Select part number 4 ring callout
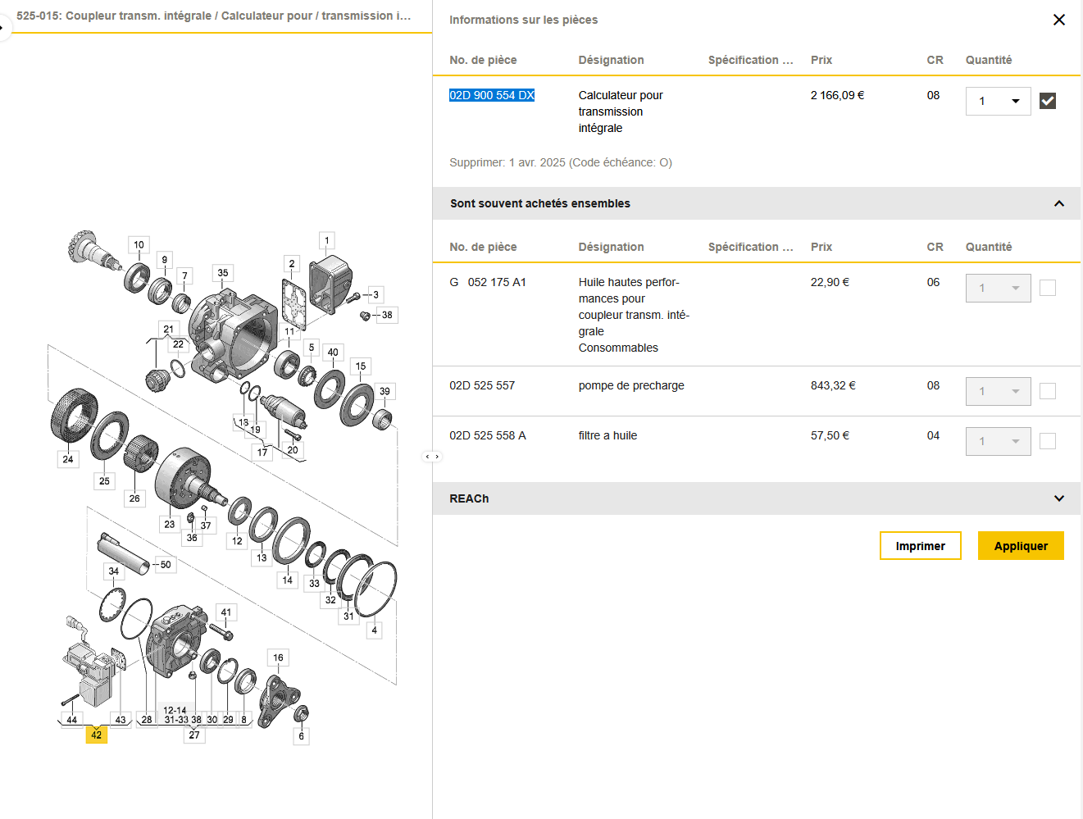The width and height of the screenshot is (1083, 819). [375, 630]
